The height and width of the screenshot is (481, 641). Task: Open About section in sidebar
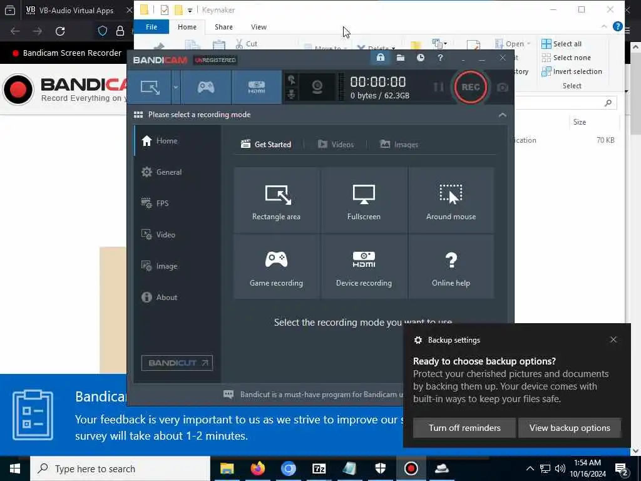click(x=177, y=297)
